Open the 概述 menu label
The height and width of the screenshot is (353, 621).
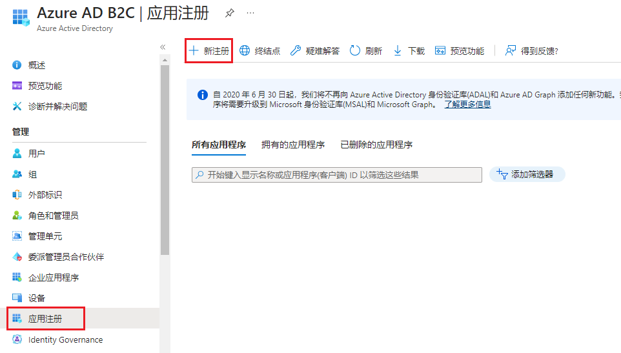point(36,65)
